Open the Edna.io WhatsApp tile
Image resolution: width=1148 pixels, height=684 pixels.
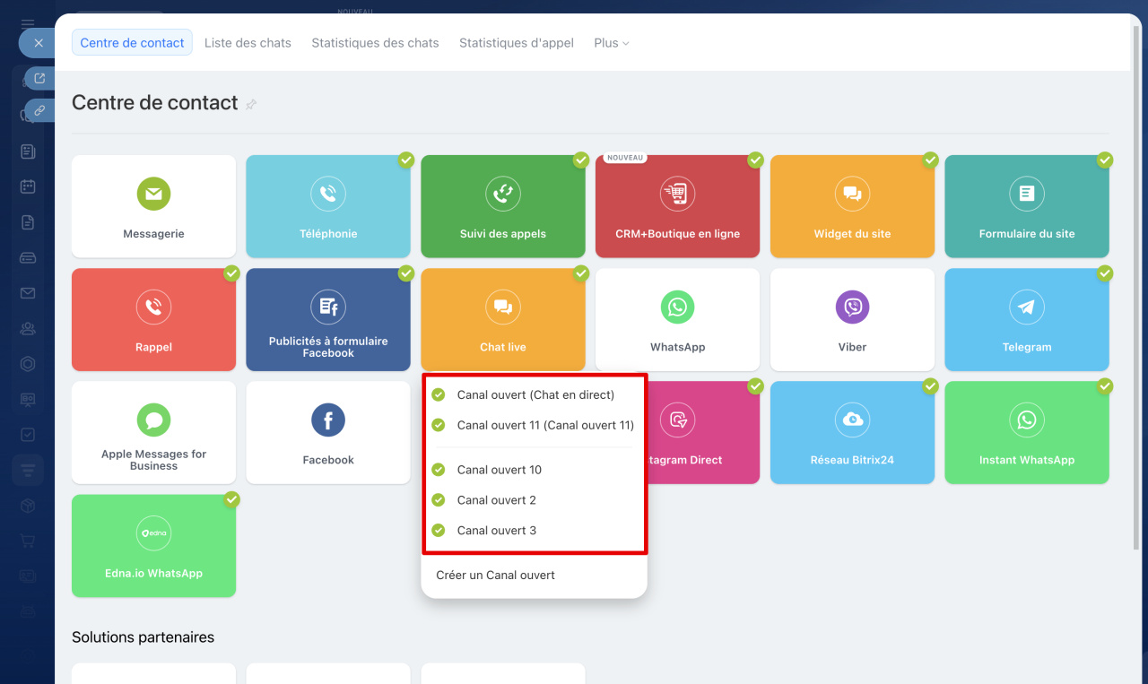tap(153, 545)
